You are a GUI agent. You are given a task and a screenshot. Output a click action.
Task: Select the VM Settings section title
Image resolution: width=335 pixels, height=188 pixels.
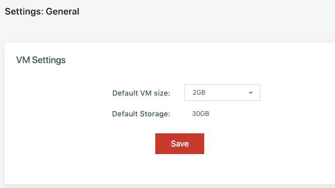(x=41, y=60)
